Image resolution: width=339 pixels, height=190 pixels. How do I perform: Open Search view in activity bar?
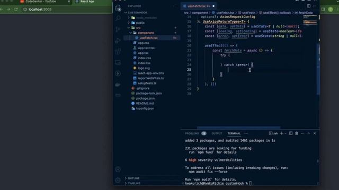click(x=118, y=18)
